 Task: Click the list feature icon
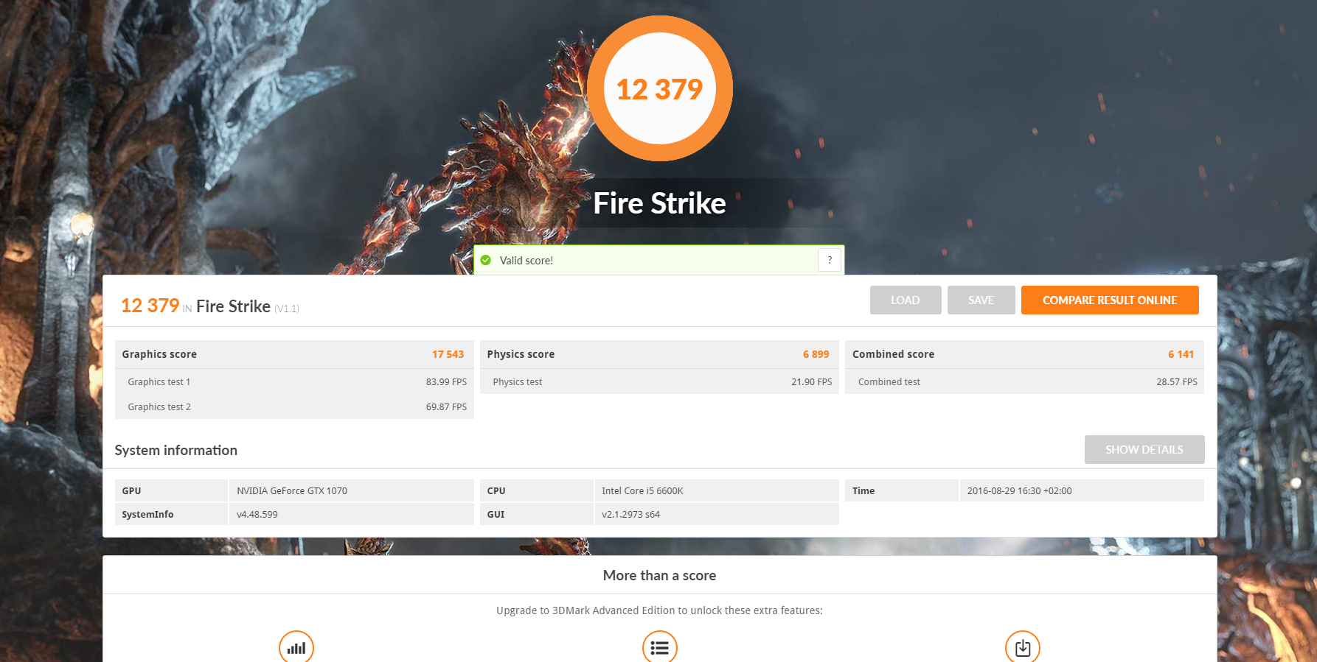click(660, 647)
